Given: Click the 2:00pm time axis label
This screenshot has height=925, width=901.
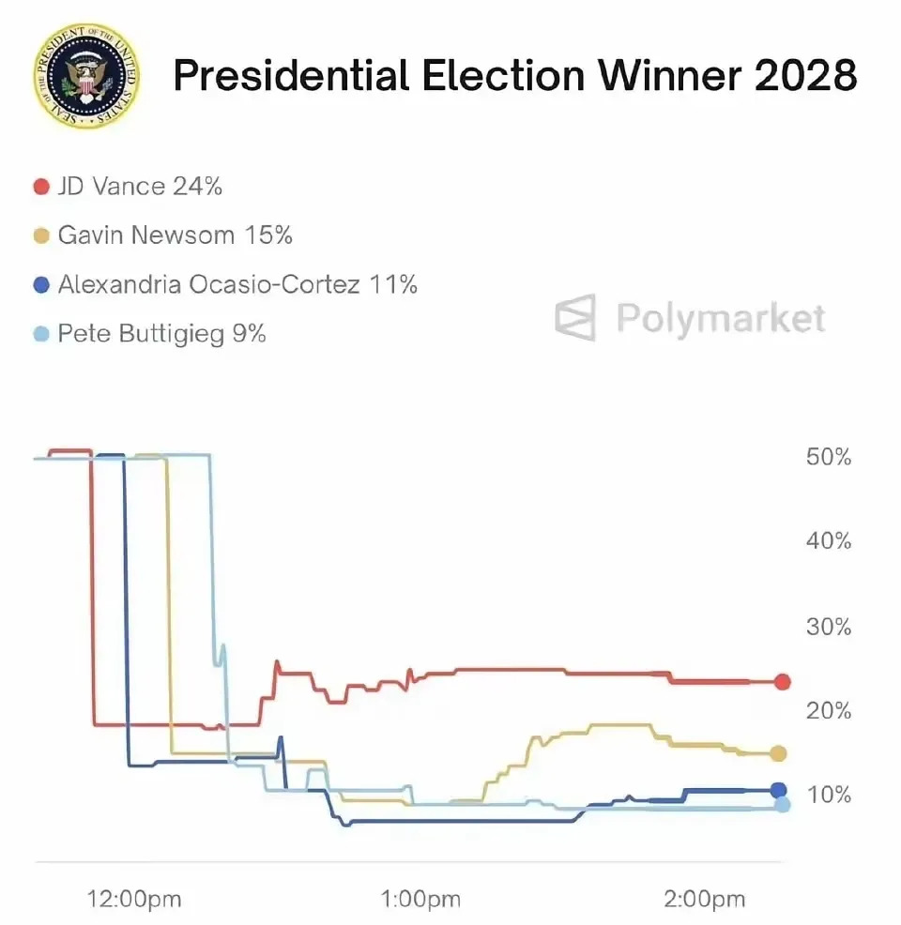Looking at the screenshot, I should click(705, 900).
